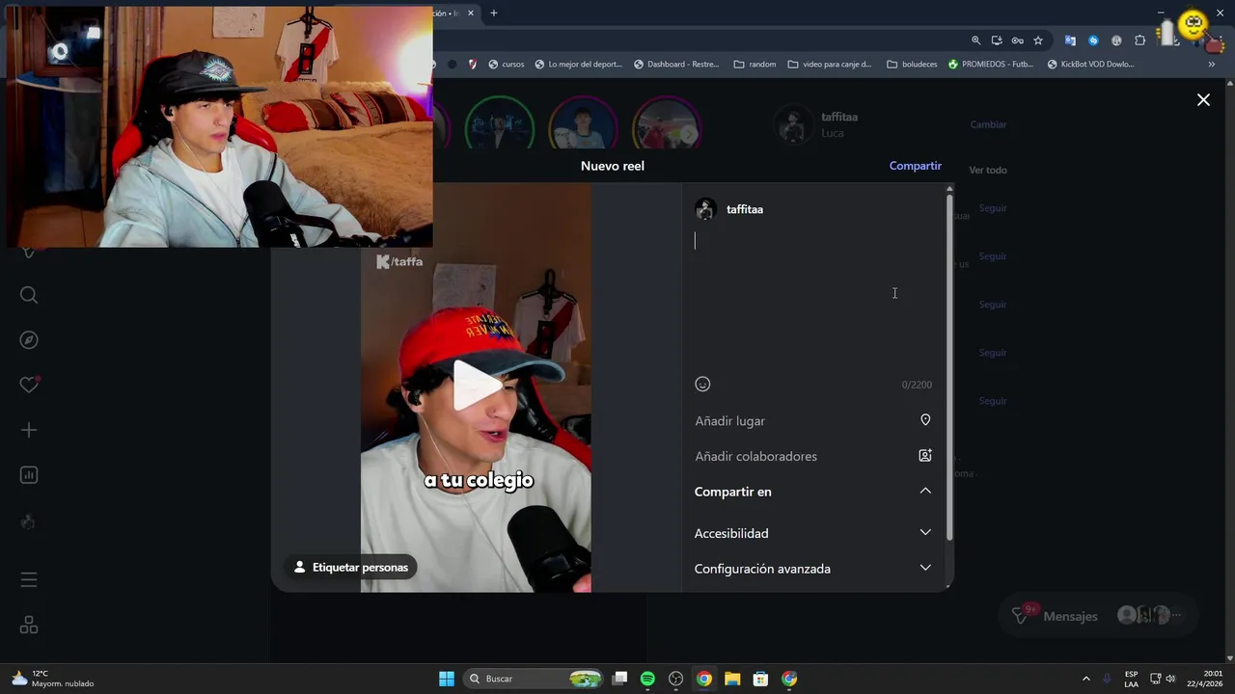1235x694 pixels.
Task: Open the Lo mejor del deport... bookmark
Action: [578, 65]
